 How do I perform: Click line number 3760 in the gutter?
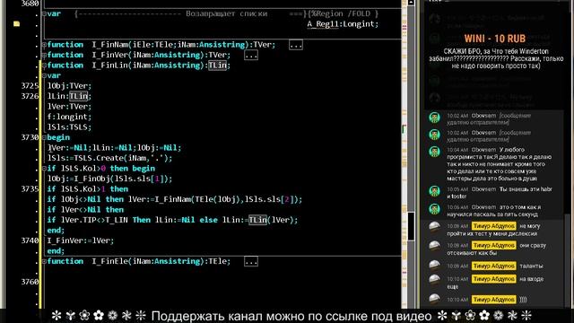coord(30,282)
